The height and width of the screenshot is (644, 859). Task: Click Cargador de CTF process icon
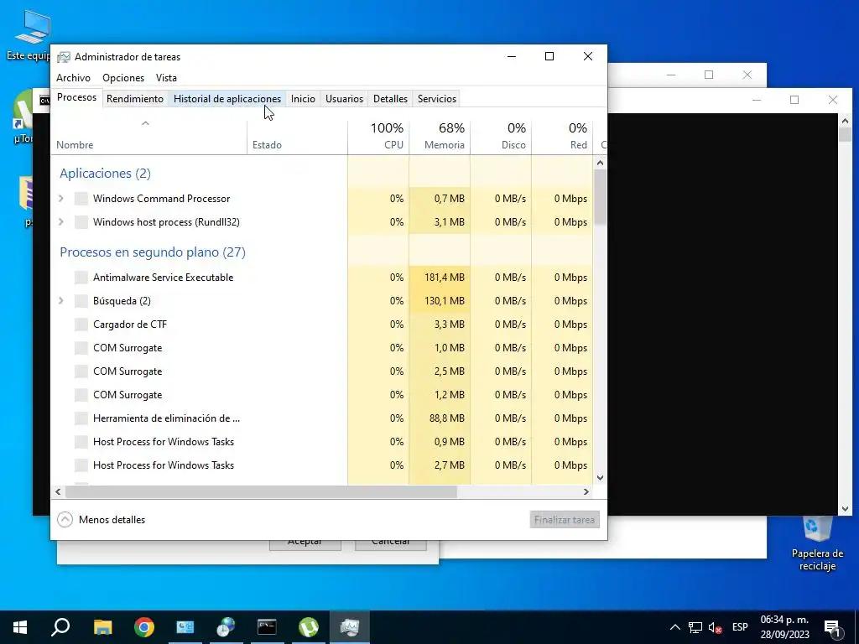(x=81, y=325)
